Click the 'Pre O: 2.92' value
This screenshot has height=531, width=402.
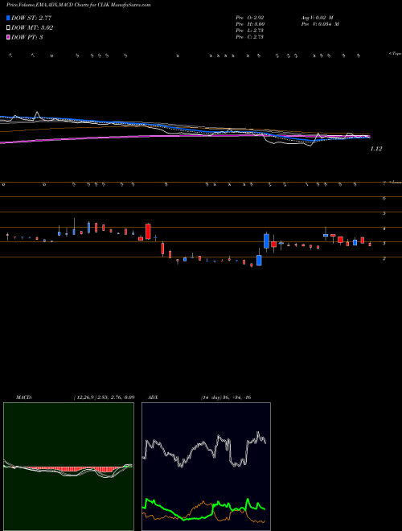point(250,18)
